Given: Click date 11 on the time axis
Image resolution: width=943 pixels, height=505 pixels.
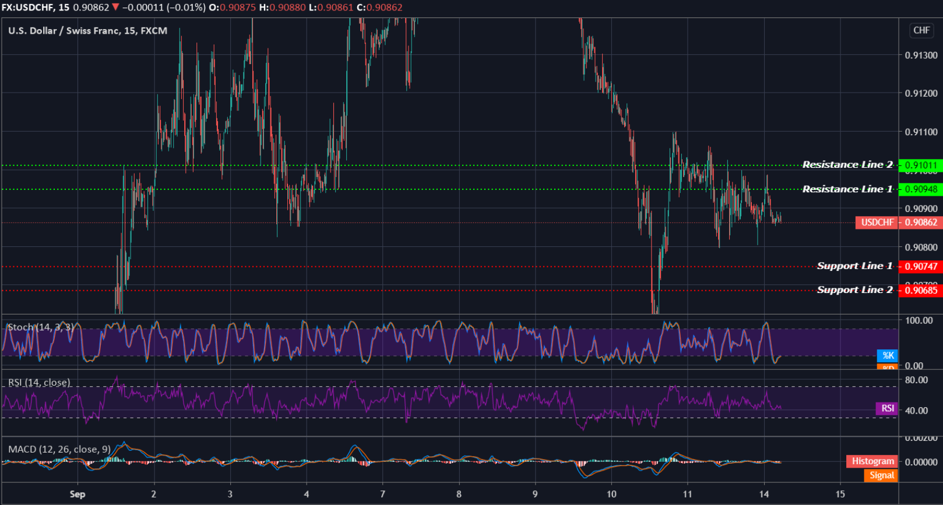Looking at the screenshot, I should click(688, 495).
